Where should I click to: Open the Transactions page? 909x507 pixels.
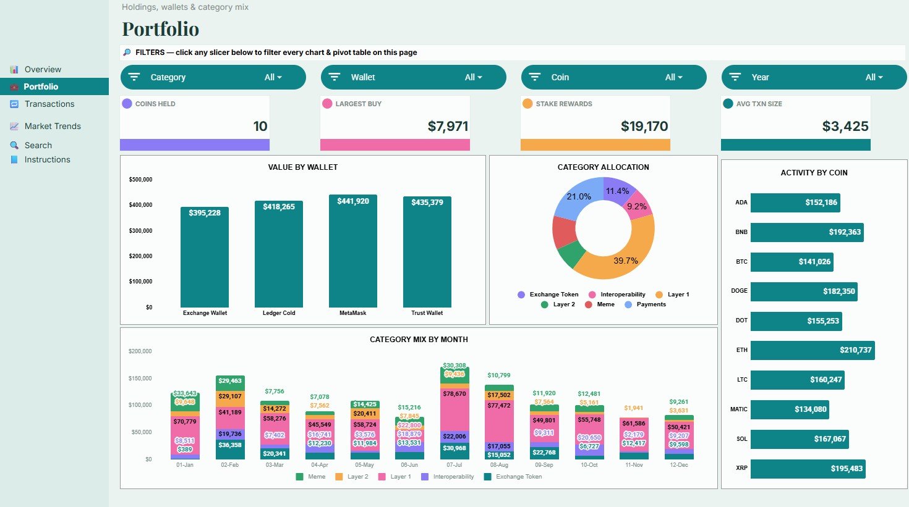click(x=49, y=104)
